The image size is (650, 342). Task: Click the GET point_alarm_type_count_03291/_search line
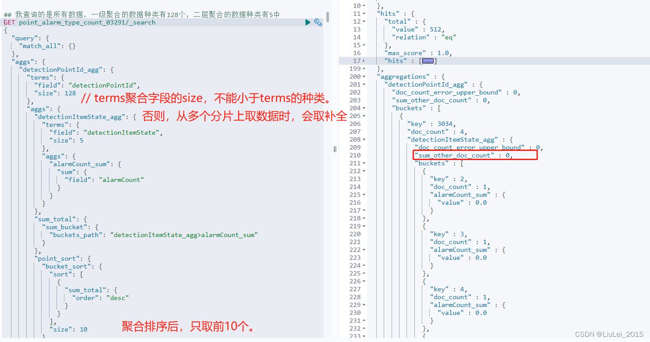tap(80, 22)
